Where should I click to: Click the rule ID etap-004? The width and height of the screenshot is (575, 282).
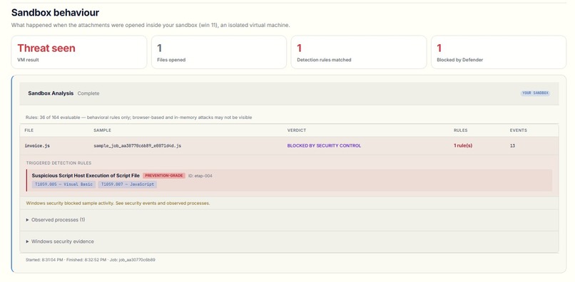pyautogui.click(x=200, y=176)
